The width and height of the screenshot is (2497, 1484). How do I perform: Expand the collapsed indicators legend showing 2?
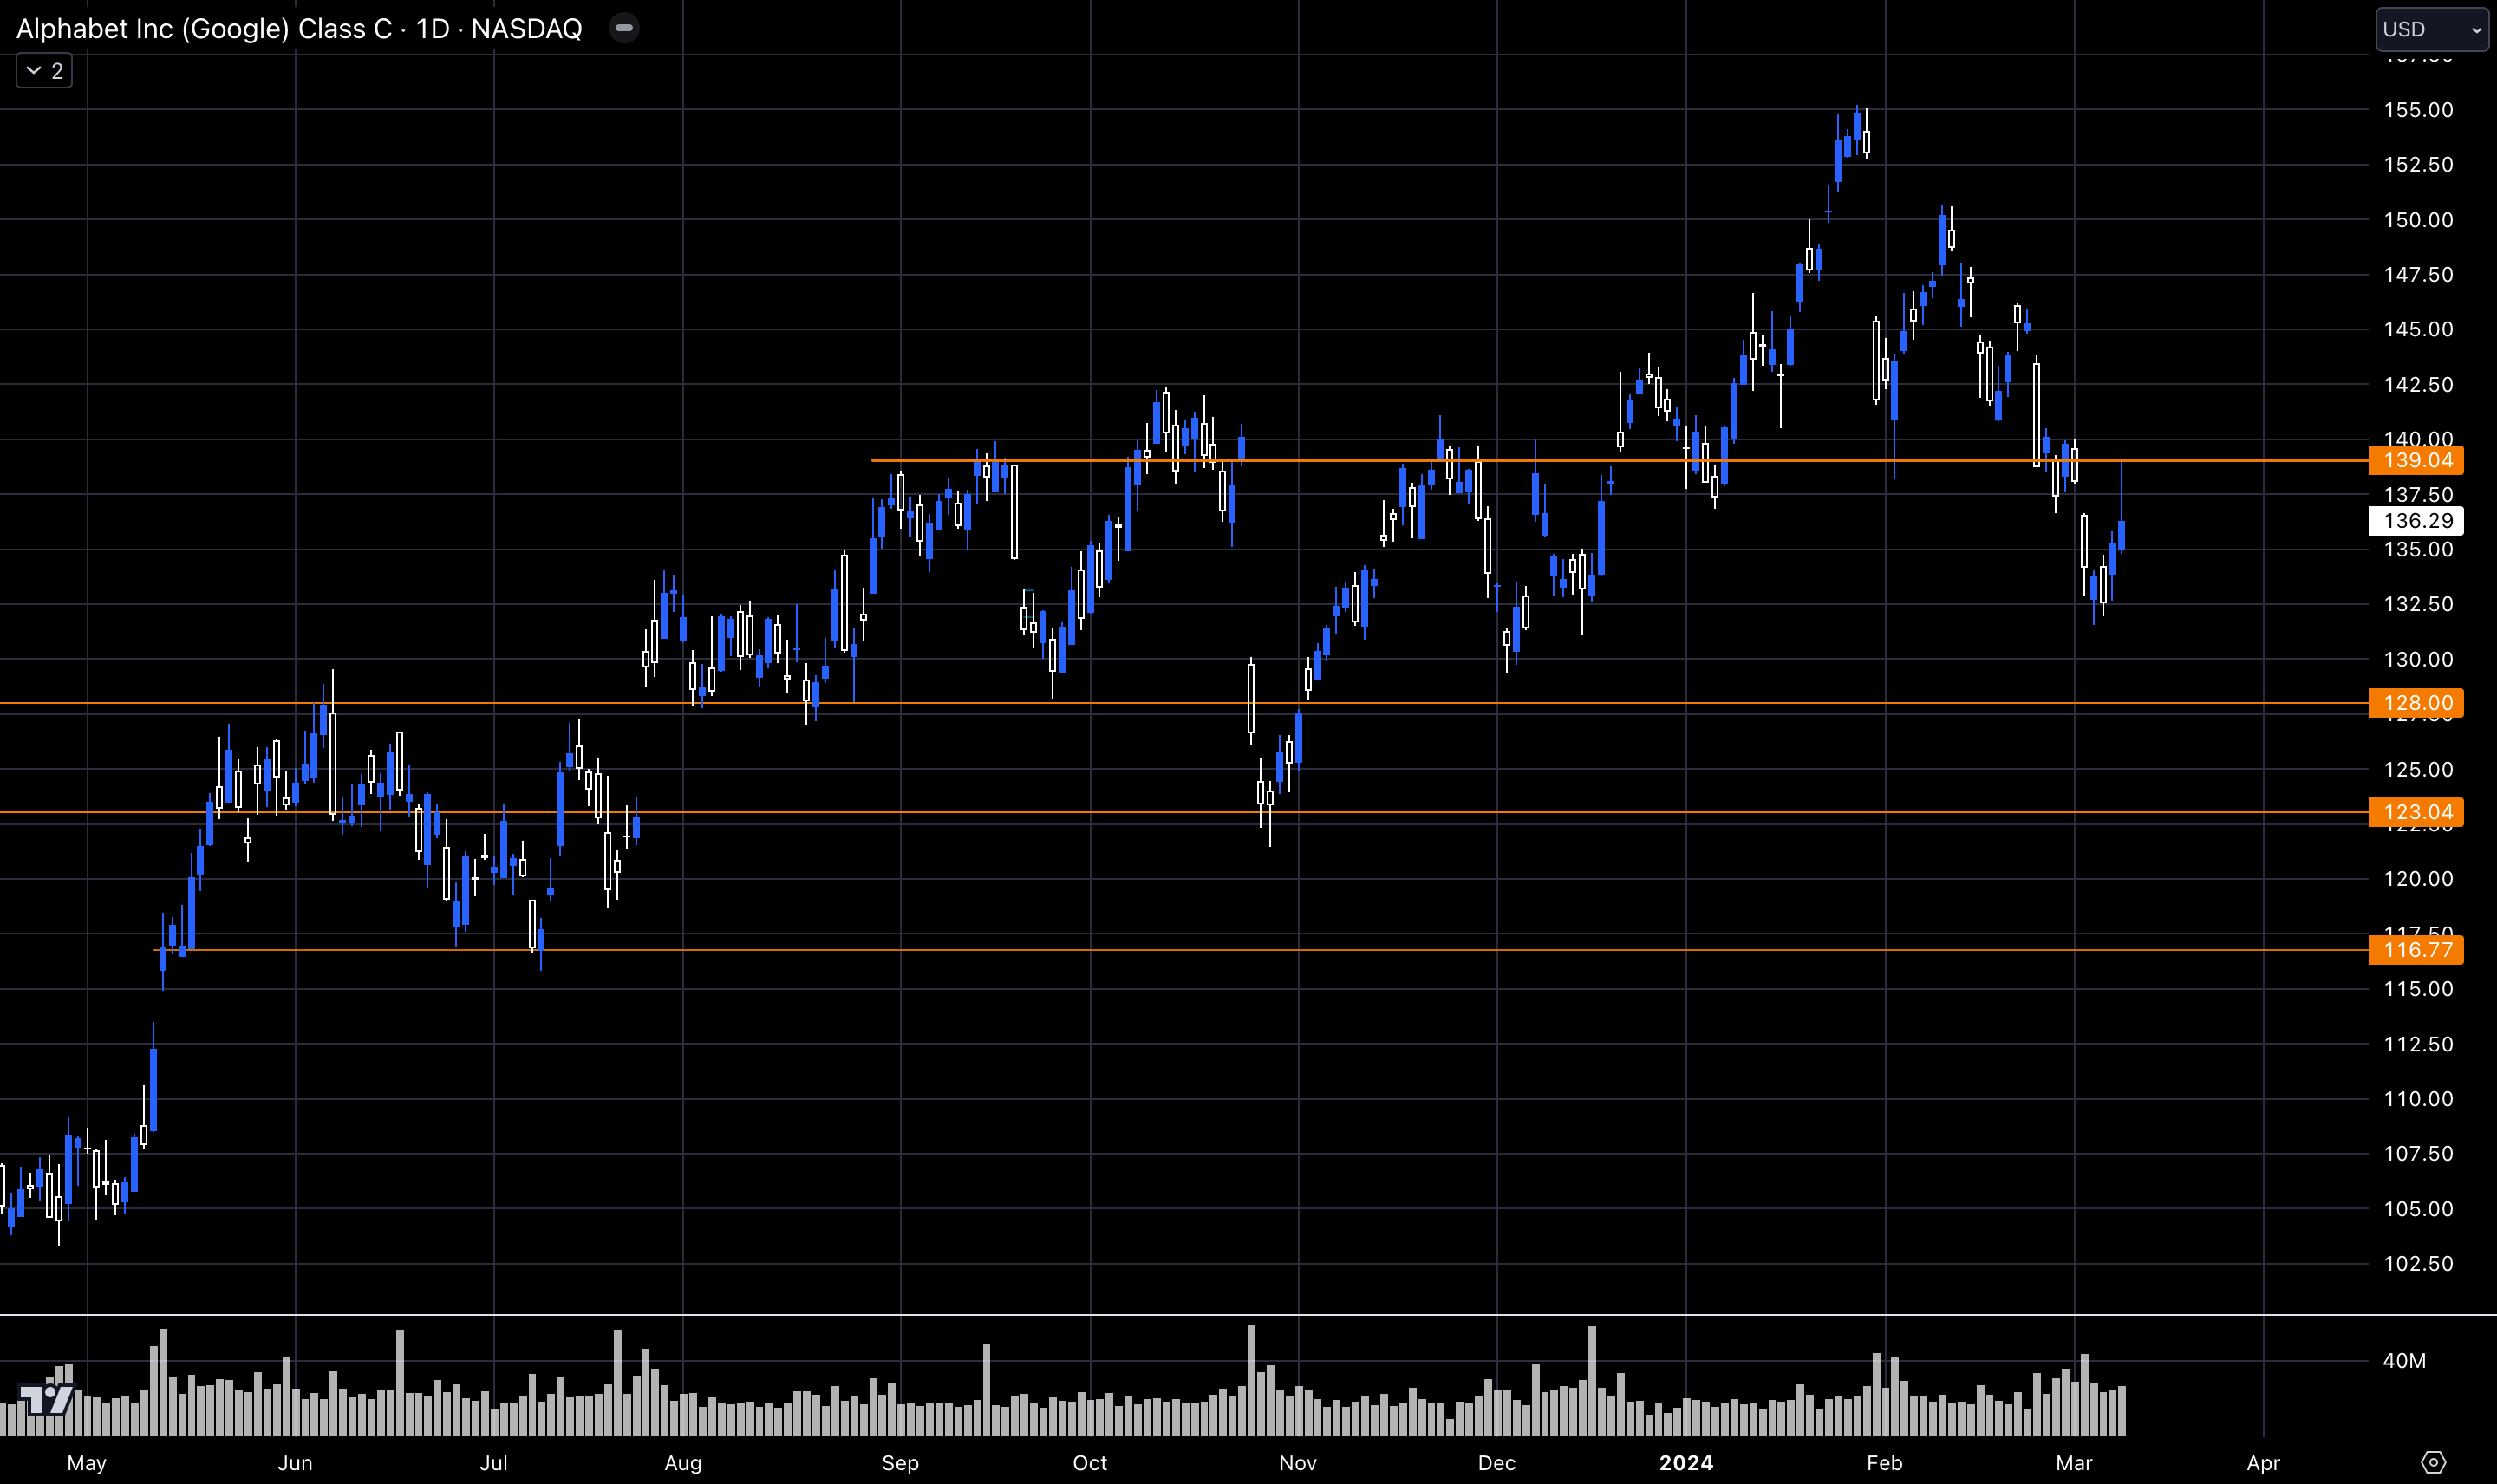pyautogui.click(x=44, y=71)
